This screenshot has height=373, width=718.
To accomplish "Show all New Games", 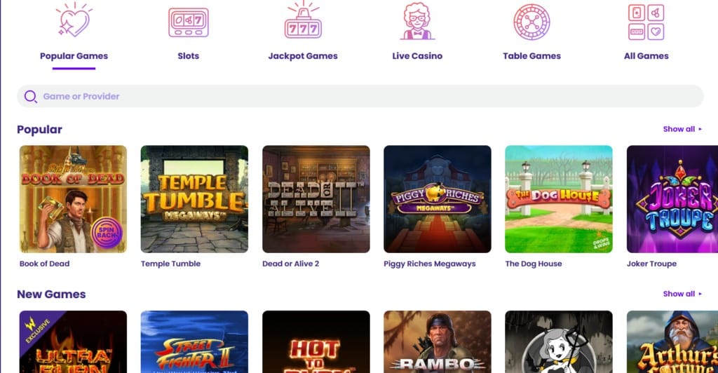I will click(x=682, y=294).
